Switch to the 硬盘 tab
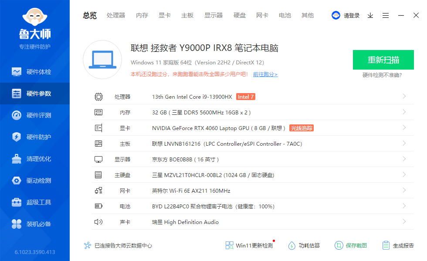Image resolution: width=427 pixels, height=261 pixels. [240, 15]
